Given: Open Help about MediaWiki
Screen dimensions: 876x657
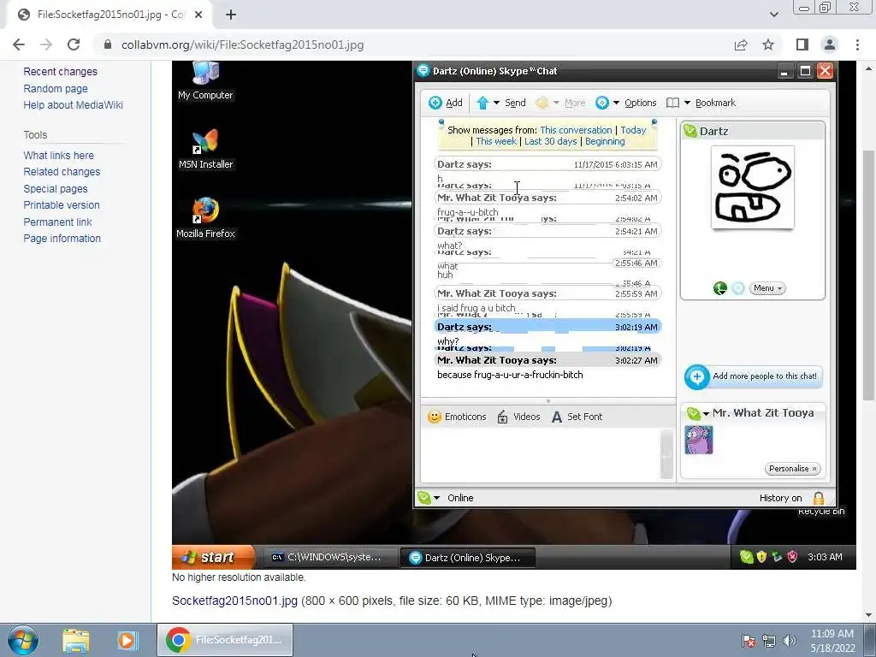Looking at the screenshot, I should (x=74, y=105).
